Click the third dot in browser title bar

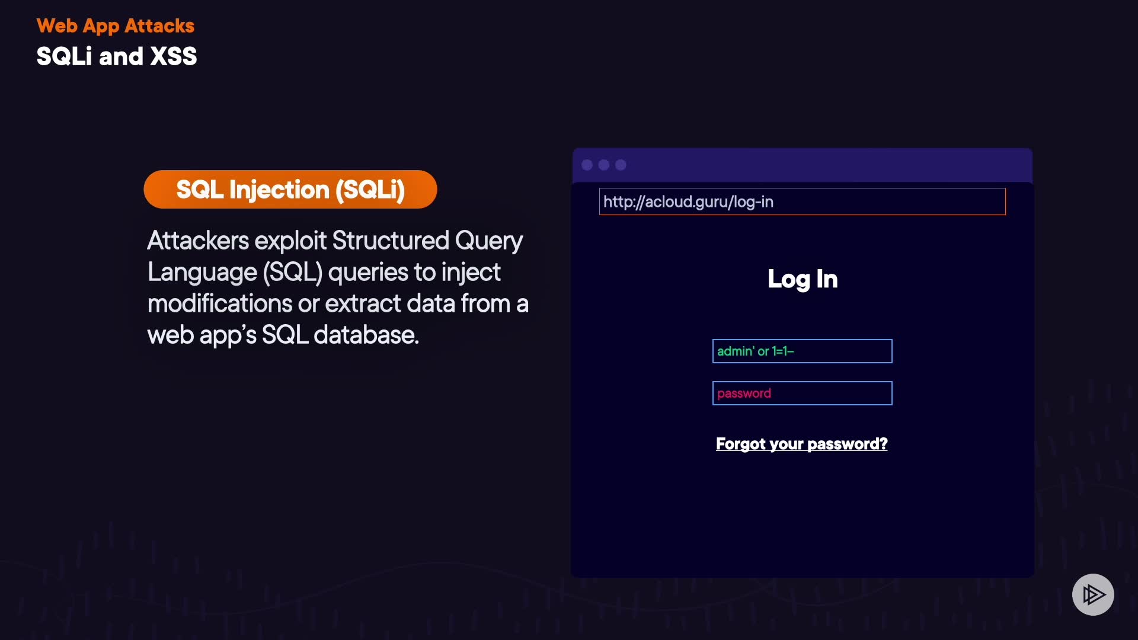(621, 165)
